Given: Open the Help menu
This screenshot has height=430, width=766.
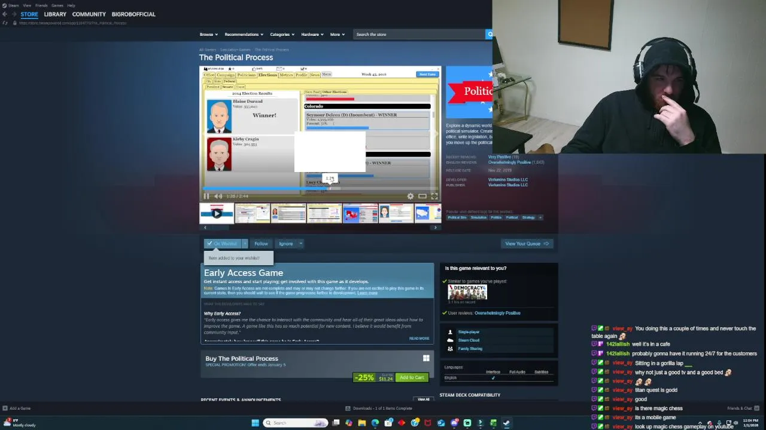Looking at the screenshot, I should pos(71,5).
